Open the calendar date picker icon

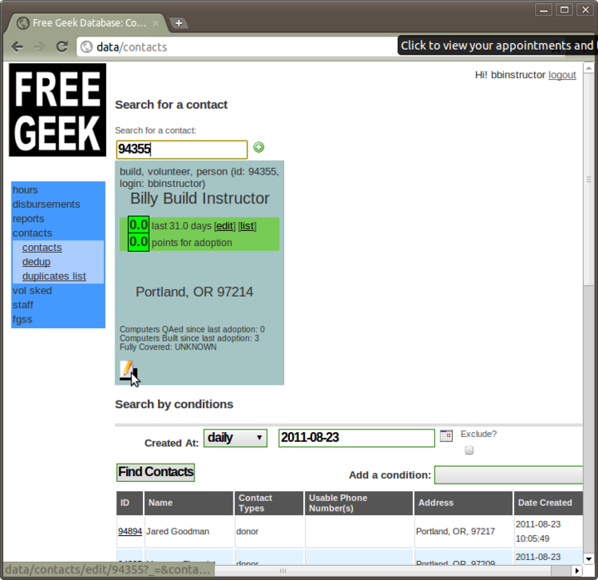(x=446, y=435)
